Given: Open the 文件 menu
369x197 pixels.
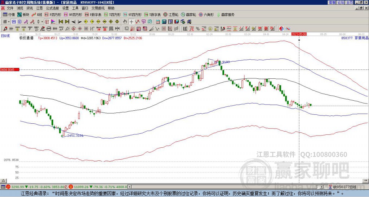Looking at the screenshot, I should coord(10,8).
